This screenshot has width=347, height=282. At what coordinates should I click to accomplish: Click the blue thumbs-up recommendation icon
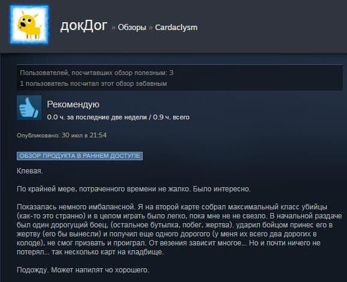[x=29, y=107]
